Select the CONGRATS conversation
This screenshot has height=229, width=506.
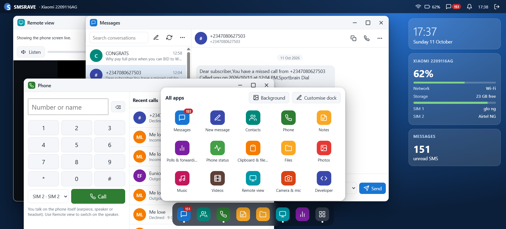[136, 56]
